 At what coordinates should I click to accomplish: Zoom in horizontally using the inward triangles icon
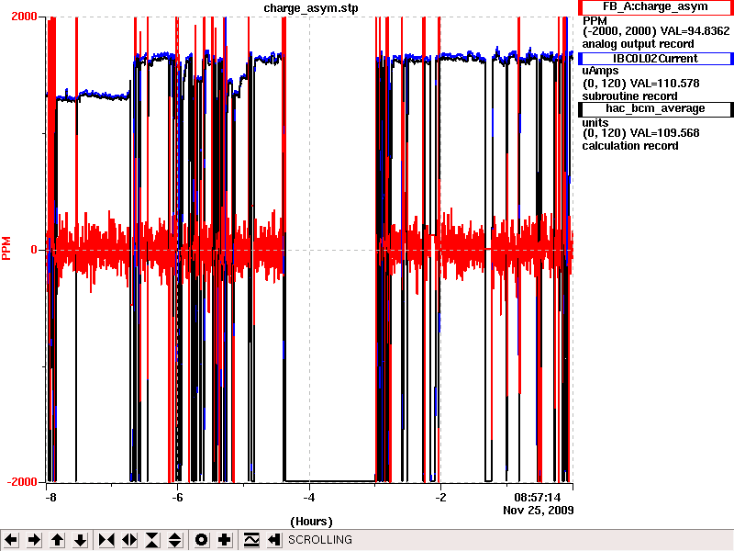pos(106,540)
